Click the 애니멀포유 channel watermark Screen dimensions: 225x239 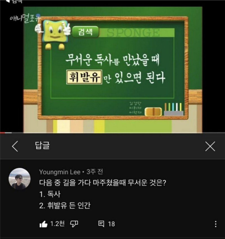pyautogui.click(x=25, y=19)
